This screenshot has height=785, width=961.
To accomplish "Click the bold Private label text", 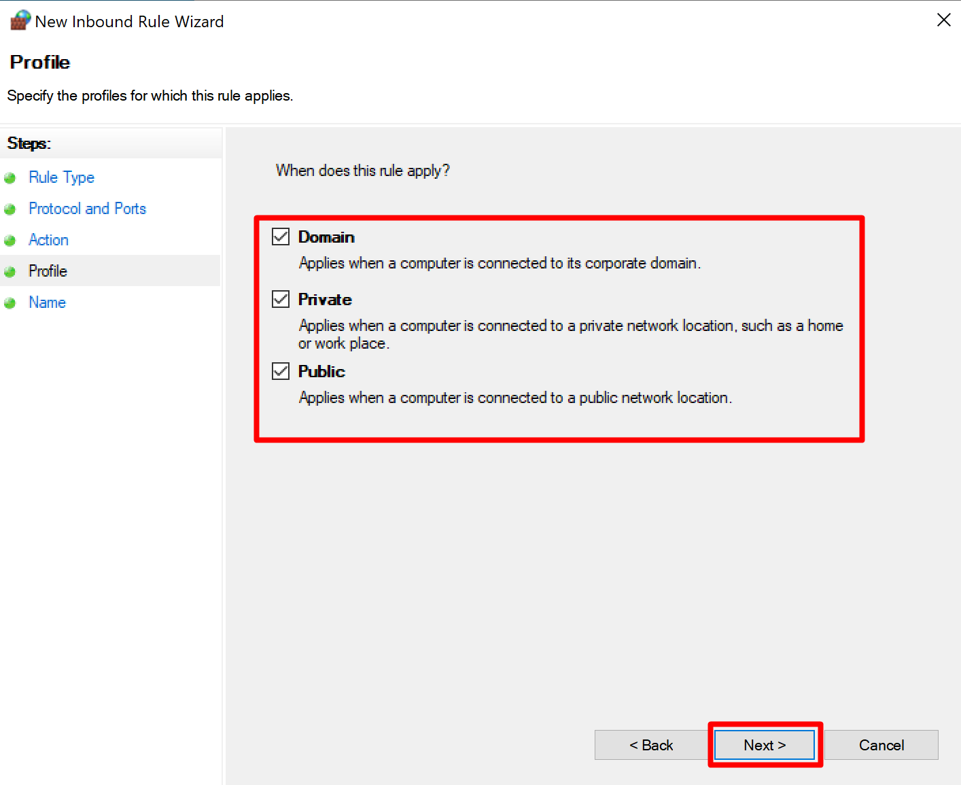I will coord(325,300).
